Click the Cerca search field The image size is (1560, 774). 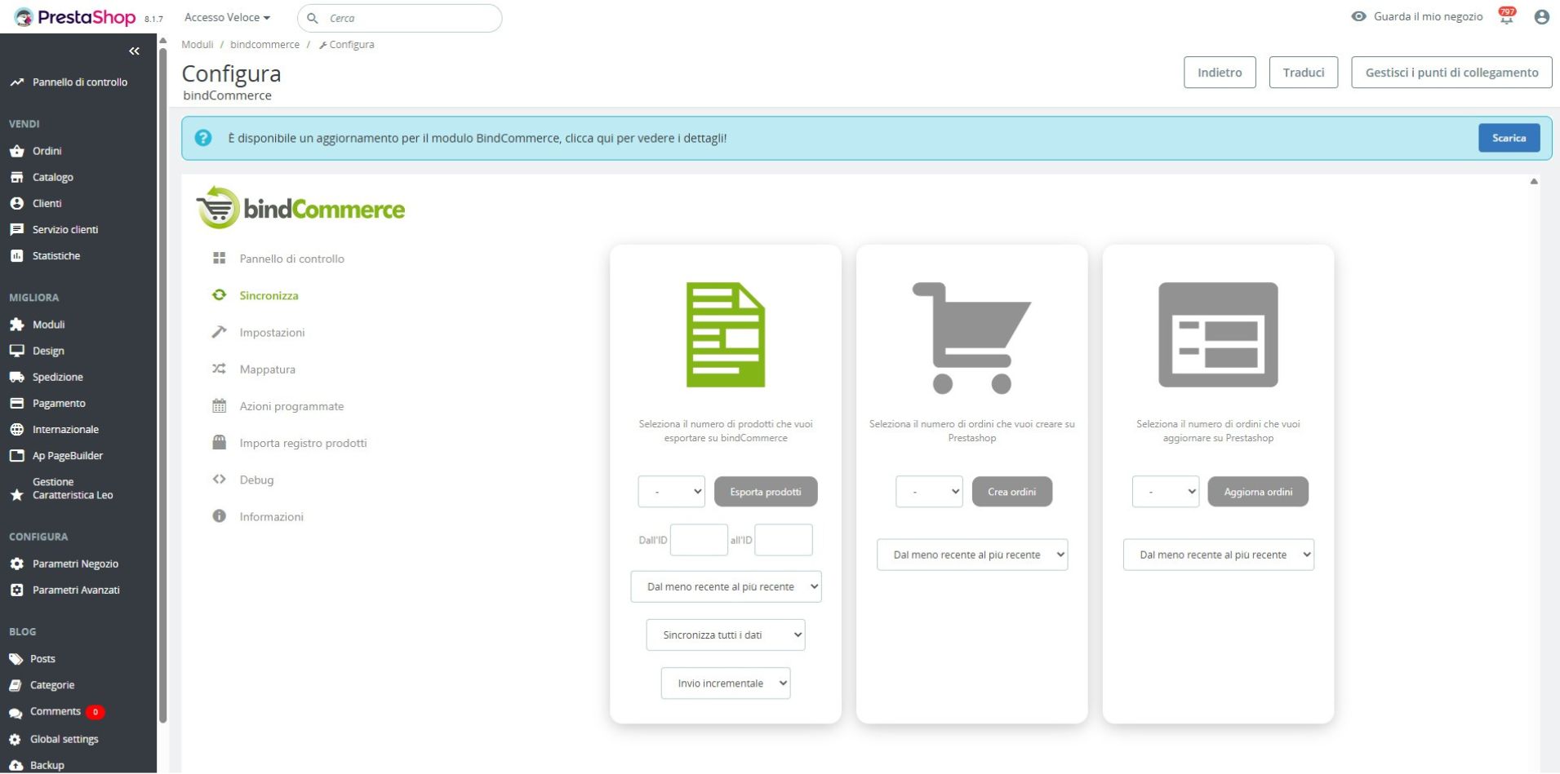pos(408,18)
